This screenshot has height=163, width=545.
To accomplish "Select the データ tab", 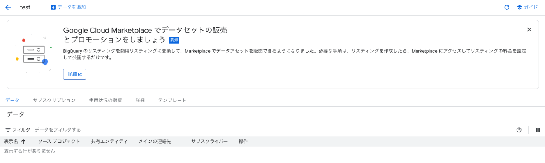I will tap(12, 100).
